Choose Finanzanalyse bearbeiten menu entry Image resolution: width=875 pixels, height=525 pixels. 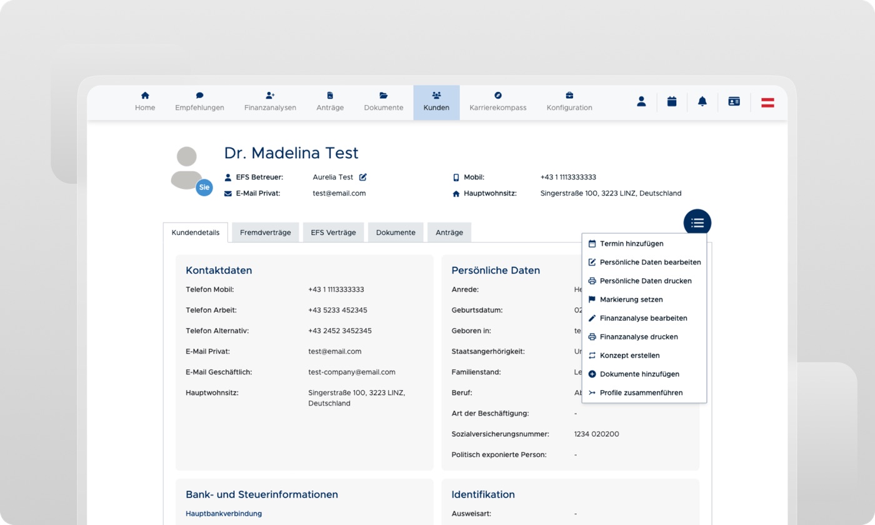(644, 318)
